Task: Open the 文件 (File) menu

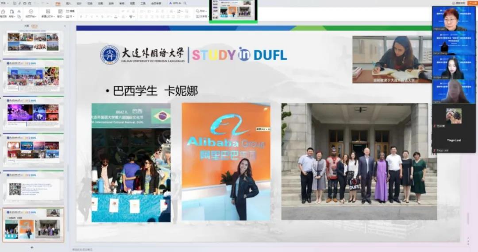Action: 4,3
